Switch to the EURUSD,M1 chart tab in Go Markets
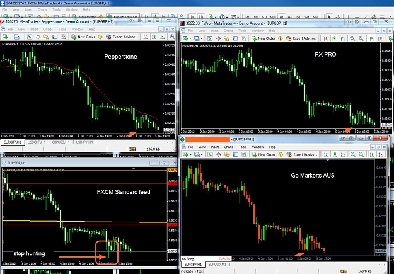 [217, 265]
